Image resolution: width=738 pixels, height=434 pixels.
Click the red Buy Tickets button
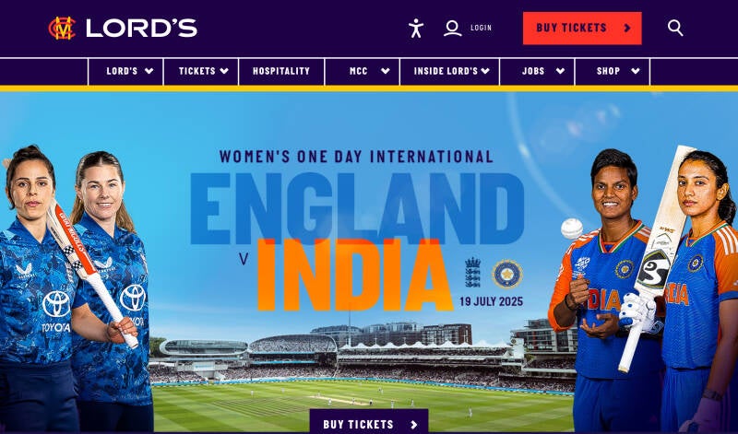click(582, 29)
